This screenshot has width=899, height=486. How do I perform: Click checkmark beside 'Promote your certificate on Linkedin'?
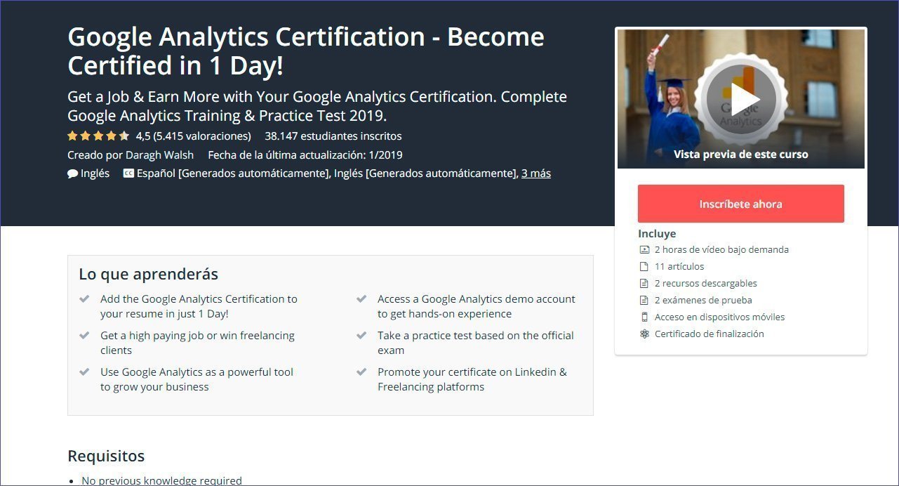click(x=361, y=372)
